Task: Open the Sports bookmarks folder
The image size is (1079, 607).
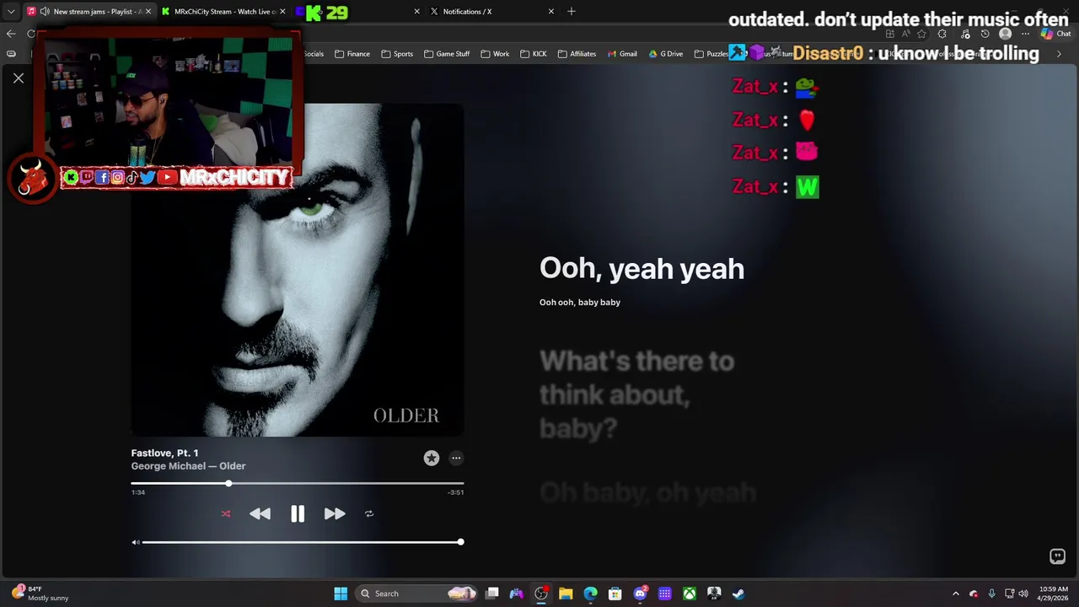Action: 397,54
